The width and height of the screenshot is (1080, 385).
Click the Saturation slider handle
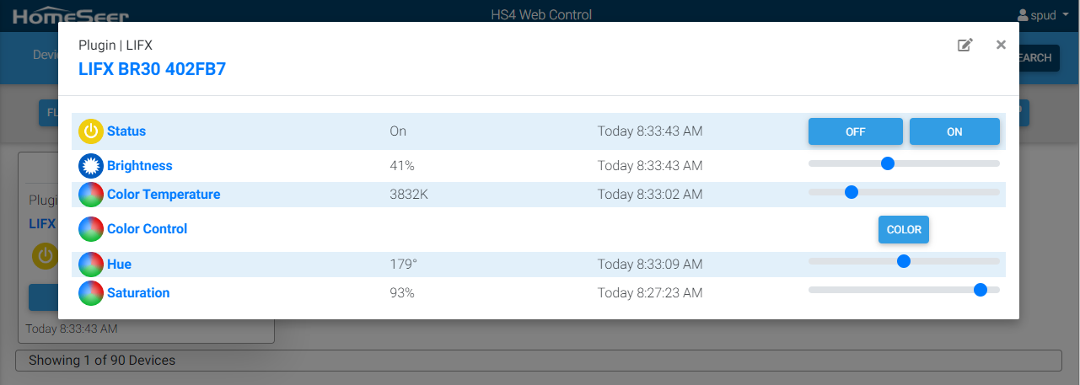981,290
